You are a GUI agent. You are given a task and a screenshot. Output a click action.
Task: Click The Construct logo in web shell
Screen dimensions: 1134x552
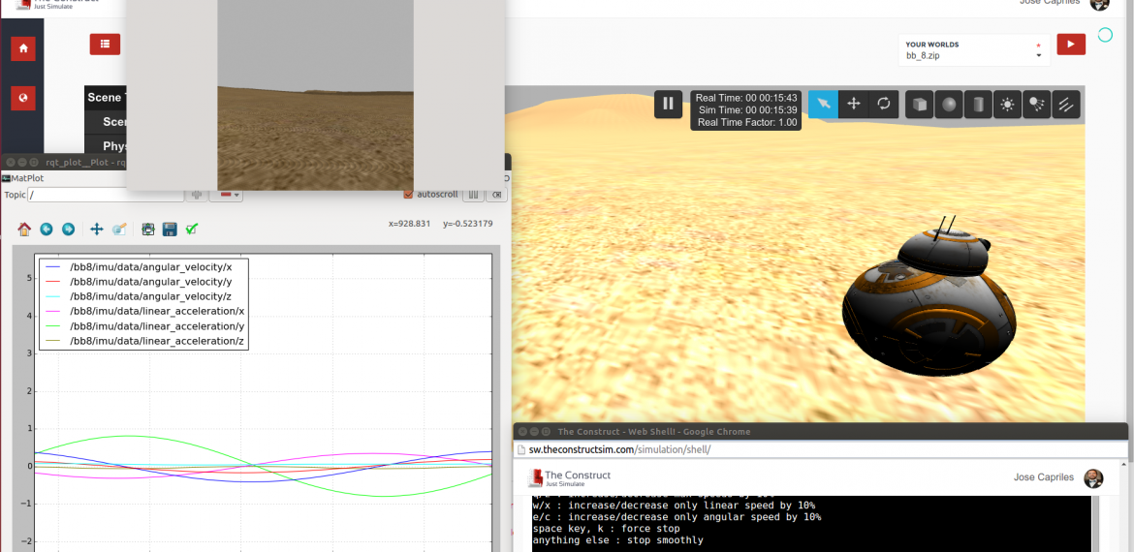point(569,477)
